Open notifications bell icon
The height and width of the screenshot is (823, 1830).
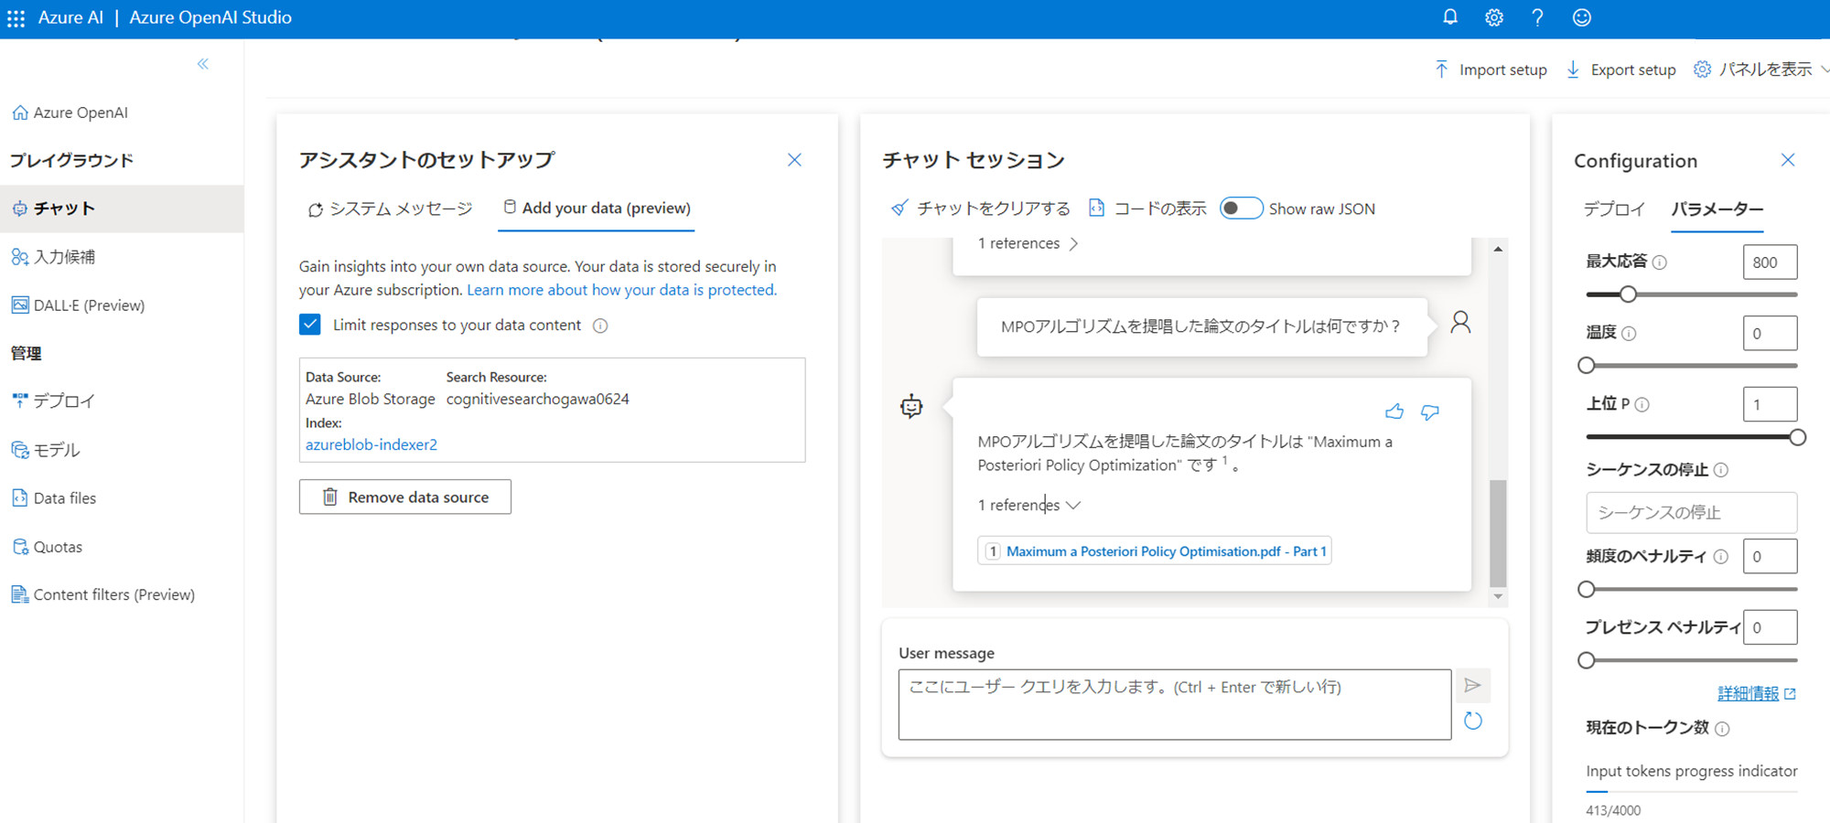[1450, 17]
